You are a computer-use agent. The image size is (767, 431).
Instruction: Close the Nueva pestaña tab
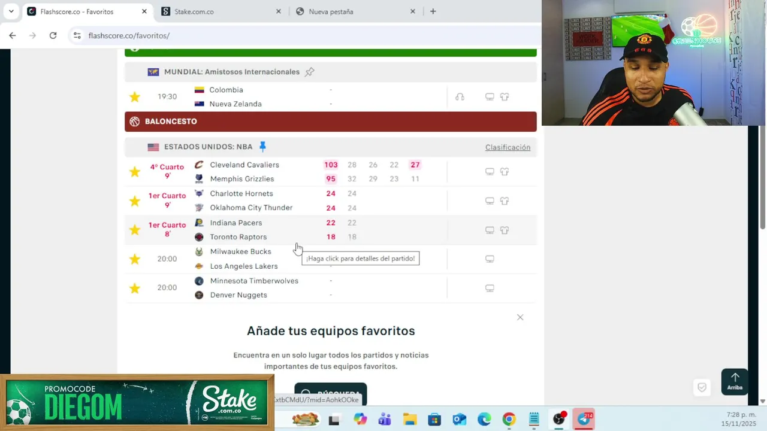pyautogui.click(x=412, y=11)
